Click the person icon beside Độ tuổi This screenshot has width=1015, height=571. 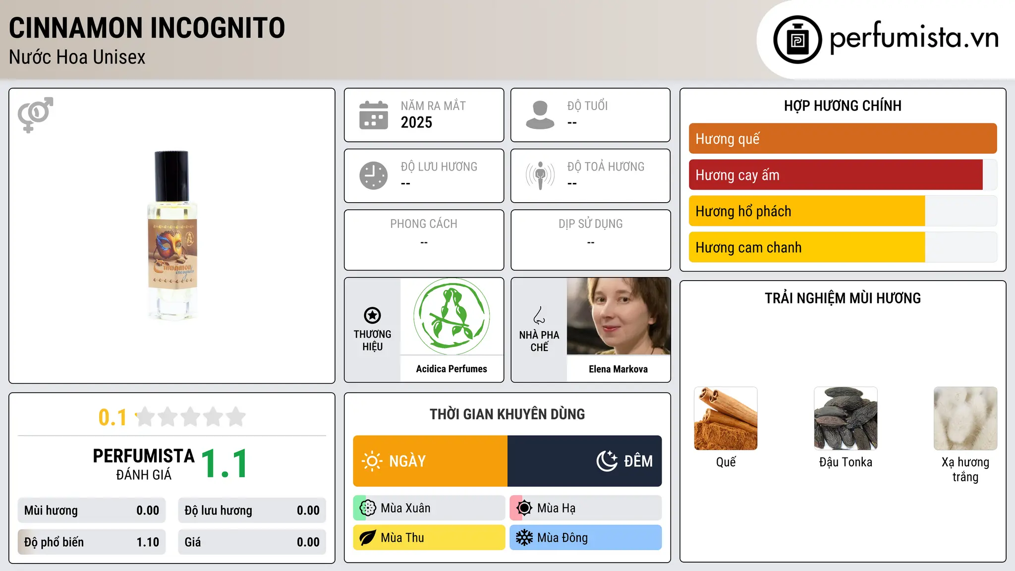point(540,115)
